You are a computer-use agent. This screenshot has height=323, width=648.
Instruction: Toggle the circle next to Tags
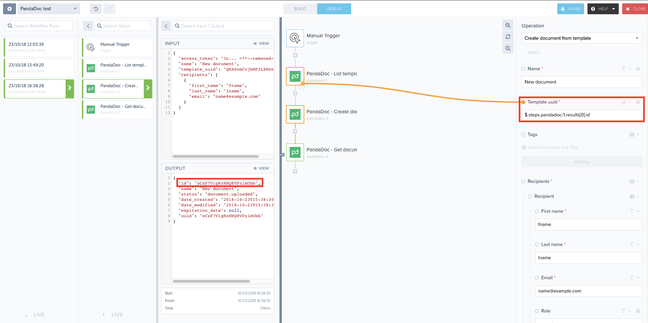[523, 134]
